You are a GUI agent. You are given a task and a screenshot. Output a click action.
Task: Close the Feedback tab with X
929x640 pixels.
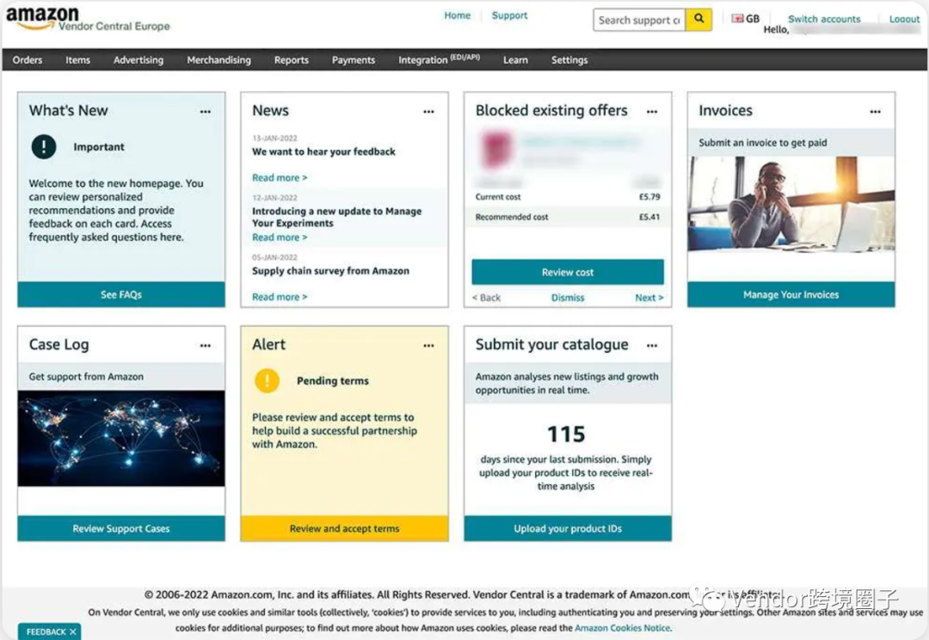73,631
